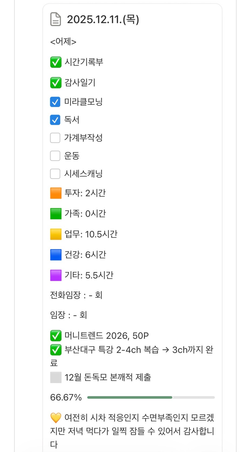Viewport: 252px width, 452px height.
Task: Click the yellow square beside 업무
Action: pyautogui.click(x=56, y=234)
